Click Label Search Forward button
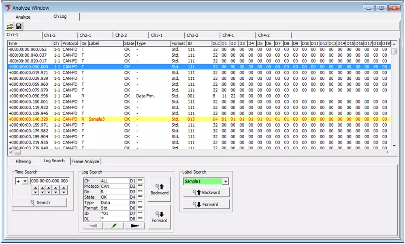Image resolution: width=405 pixels, height=244 pixels. pos(206,204)
